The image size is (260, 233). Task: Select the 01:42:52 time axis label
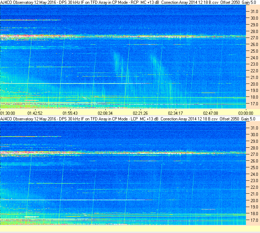(35, 113)
